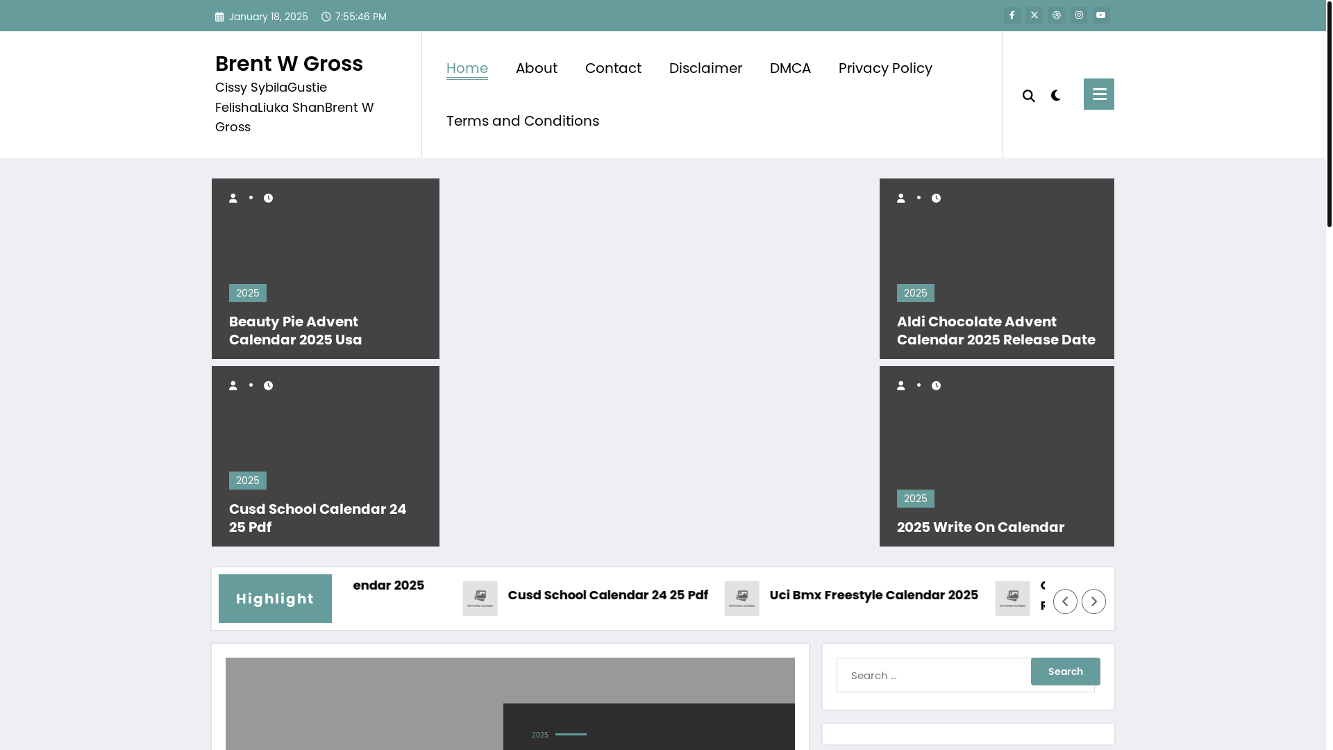Open the YouTube social icon
1333x750 pixels.
(1101, 15)
